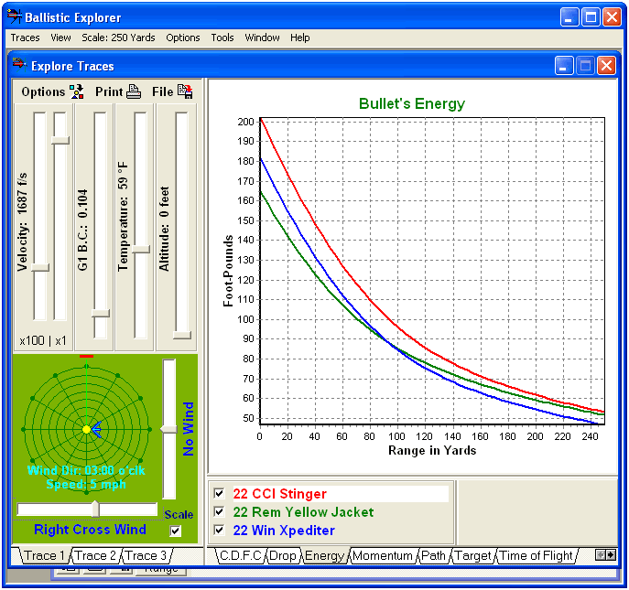Switch to the Path tab

pyautogui.click(x=434, y=555)
